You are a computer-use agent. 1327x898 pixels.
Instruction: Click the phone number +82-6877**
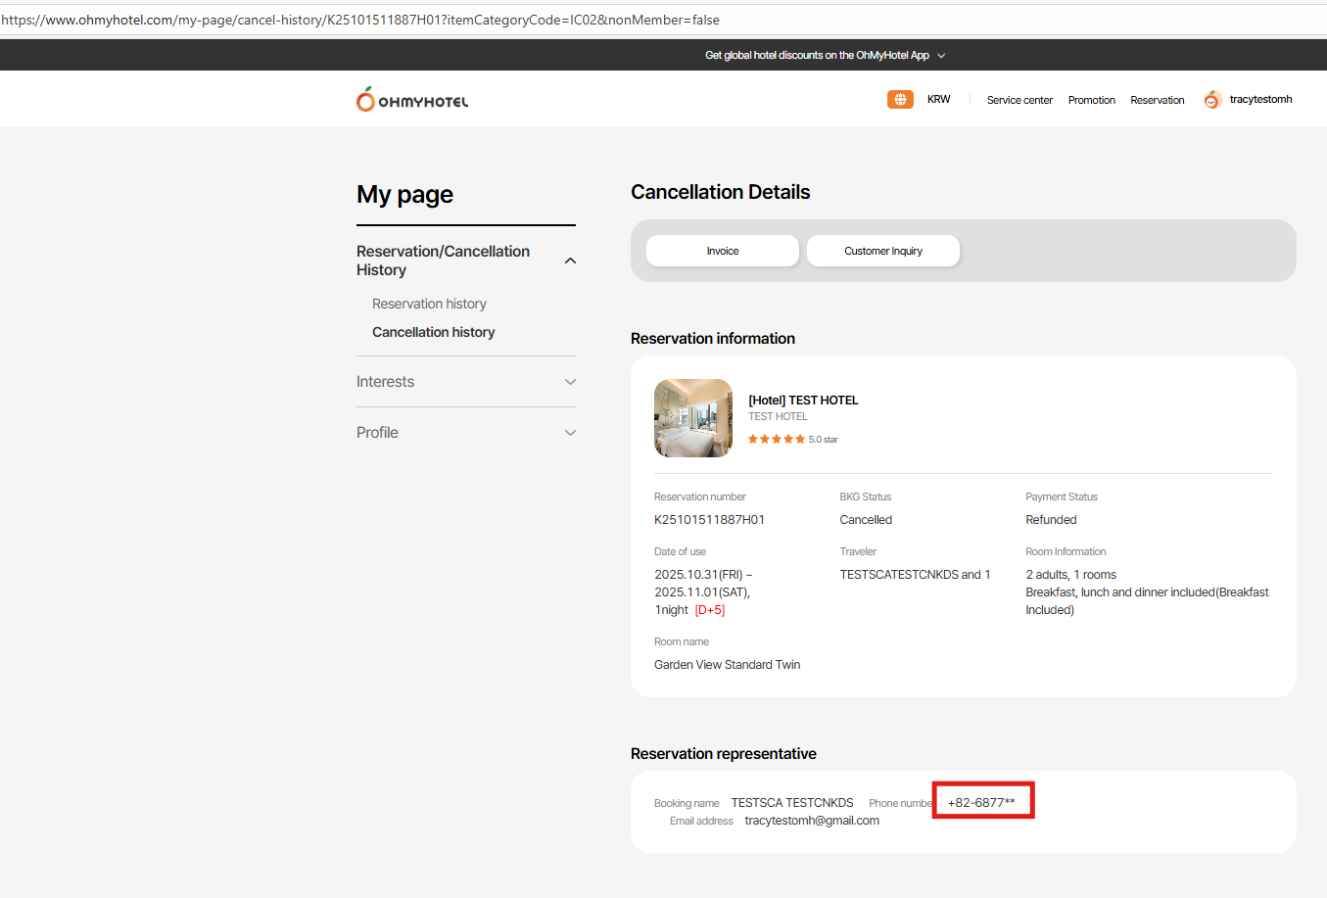tap(981, 803)
